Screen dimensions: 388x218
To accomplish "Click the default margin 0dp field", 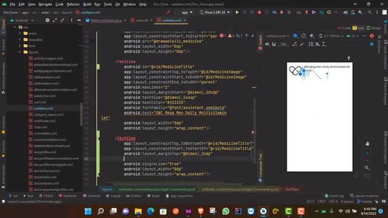I will (x=283, y=44).
